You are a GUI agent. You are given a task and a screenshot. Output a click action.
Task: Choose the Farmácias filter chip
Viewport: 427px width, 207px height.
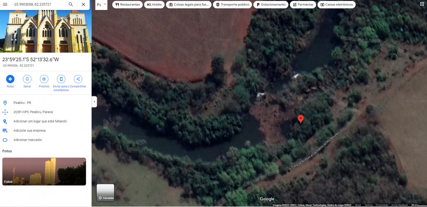[x=303, y=5]
